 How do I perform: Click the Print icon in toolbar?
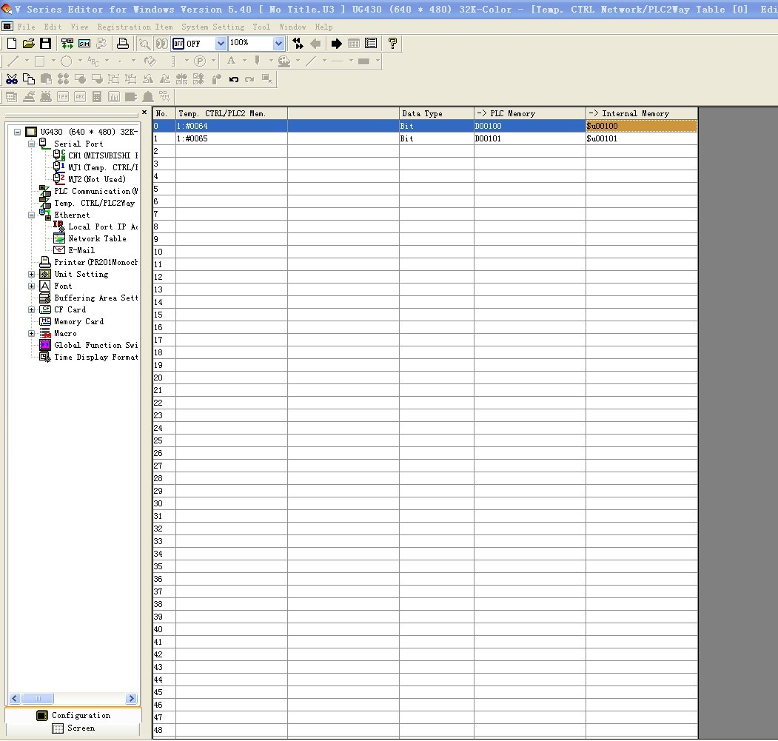click(123, 44)
